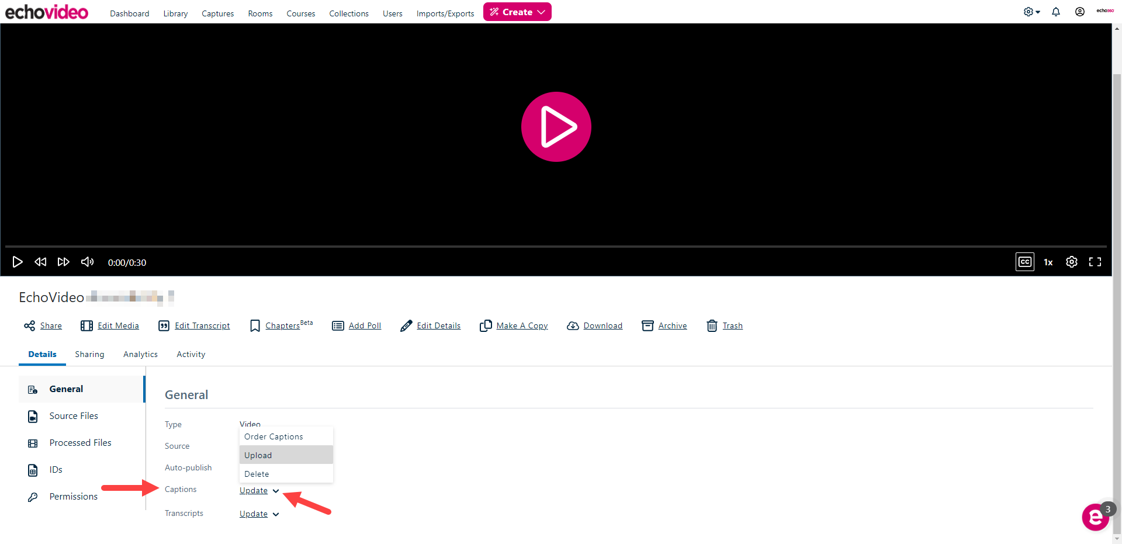Image resolution: width=1122 pixels, height=544 pixels.
Task: Click the Captions Update dropdown
Action: (259, 490)
